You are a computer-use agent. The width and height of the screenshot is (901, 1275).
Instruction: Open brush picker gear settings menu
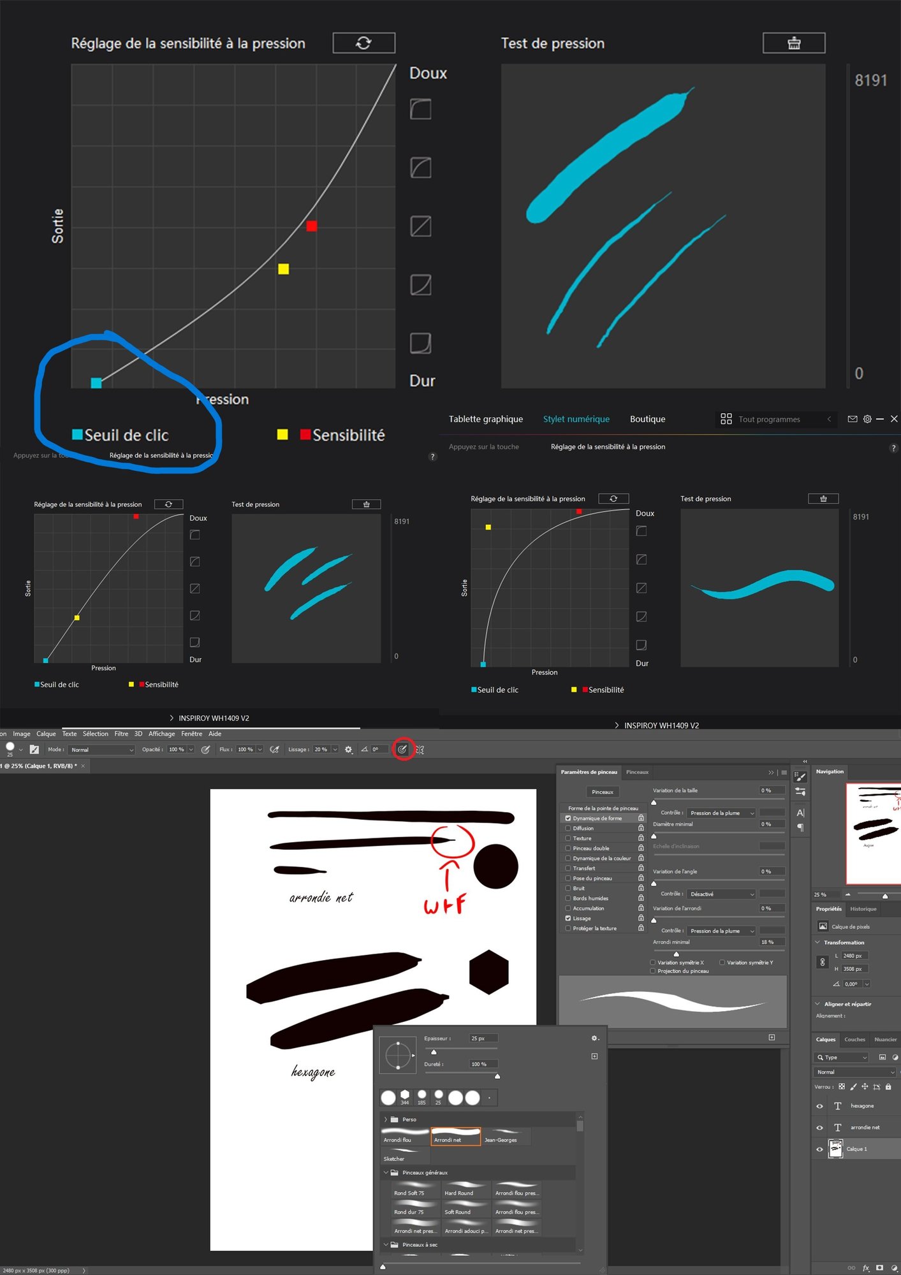[594, 1038]
